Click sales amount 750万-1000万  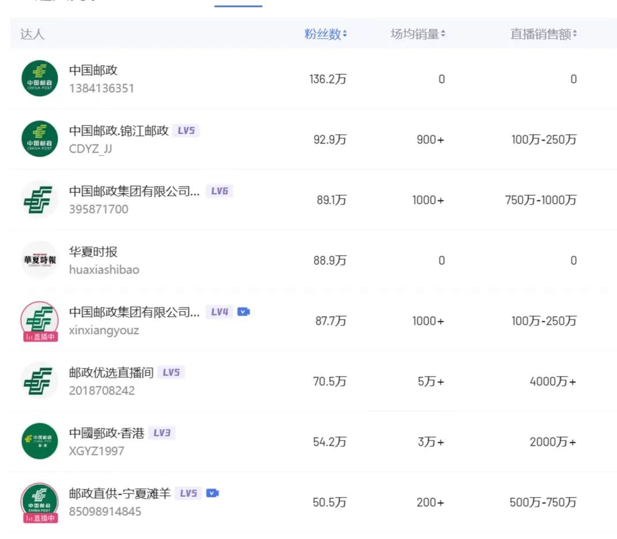541,200
